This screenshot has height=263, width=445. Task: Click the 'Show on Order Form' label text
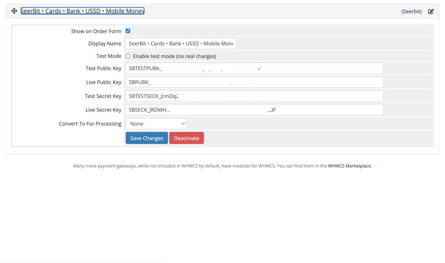[x=96, y=31]
